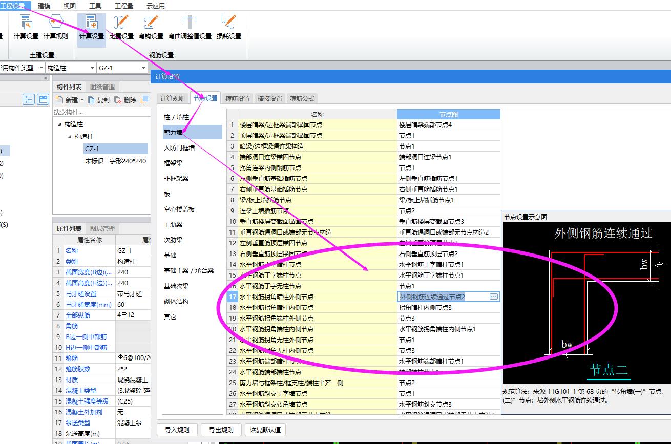Close the left navigation panel
This screenshot has width=671, height=444.
[x=46, y=78]
